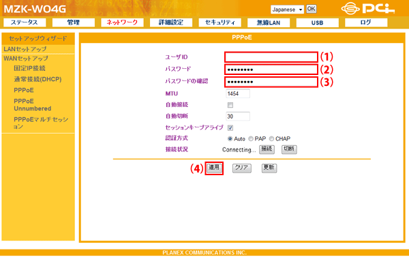Select the CHAP authentication radio button
This screenshot has width=409, height=257.
[x=271, y=138]
